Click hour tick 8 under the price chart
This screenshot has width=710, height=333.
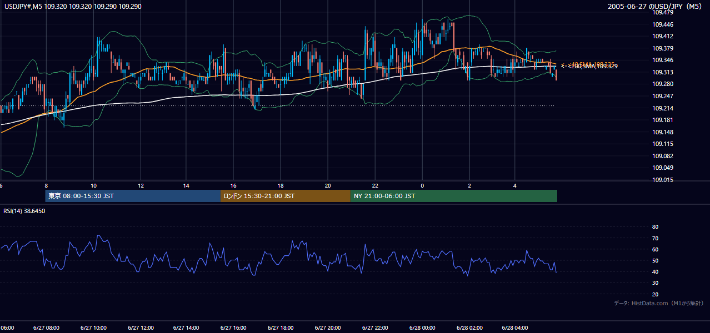[x=46, y=185]
